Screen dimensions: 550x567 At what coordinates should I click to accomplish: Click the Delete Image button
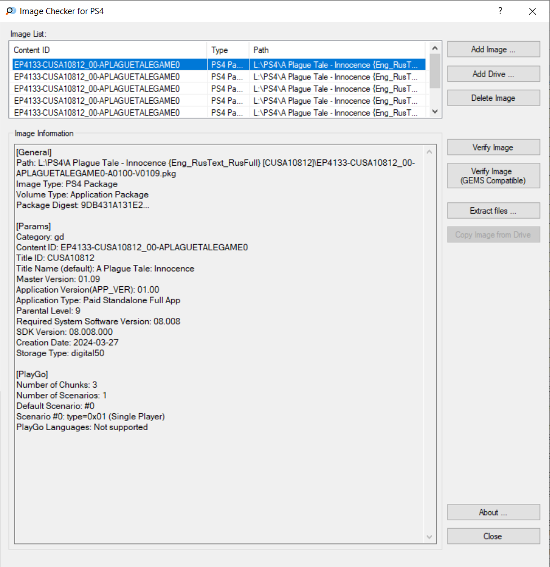(x=493, y=98)
